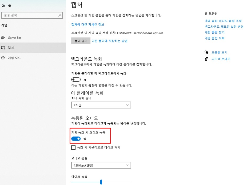Enable the 백그라운드에서 녹화 toggle
Screen dimensions: 247x185
coord(76,79)
